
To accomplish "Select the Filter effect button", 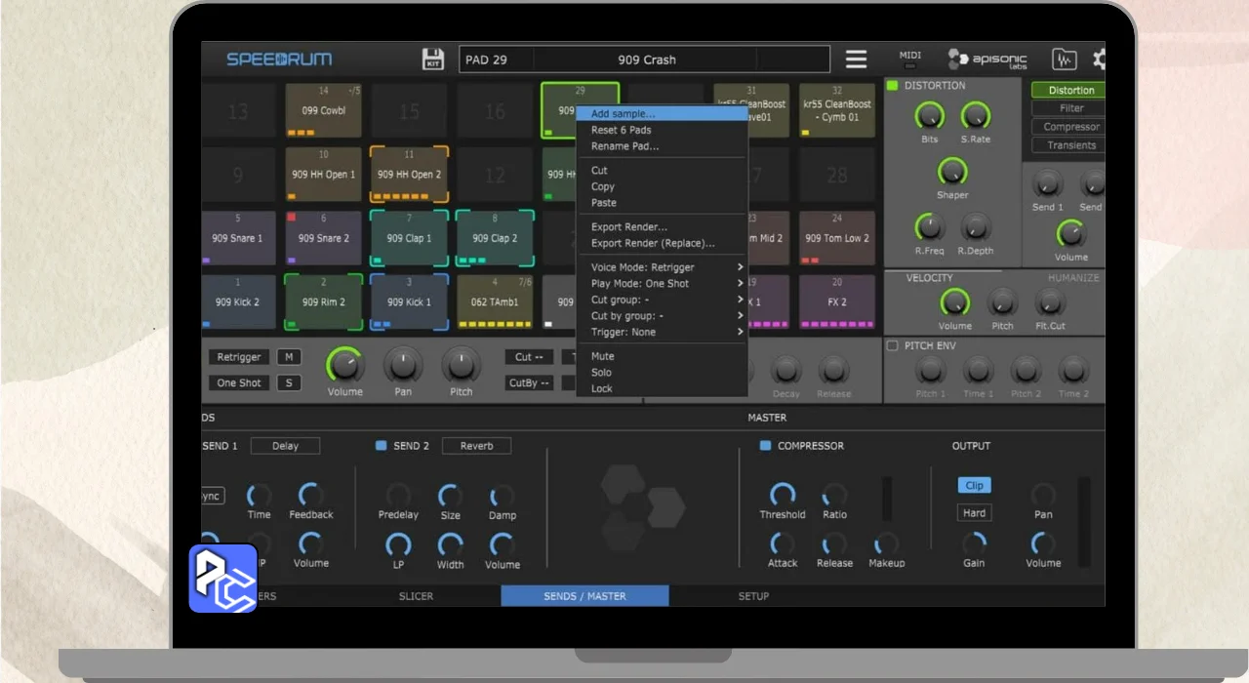I will 1071,108.
